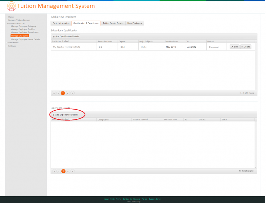Open the Tuition Center Details tab
Image resolution: width=266 pixels, height=203 pixels.
click(113, 23)
